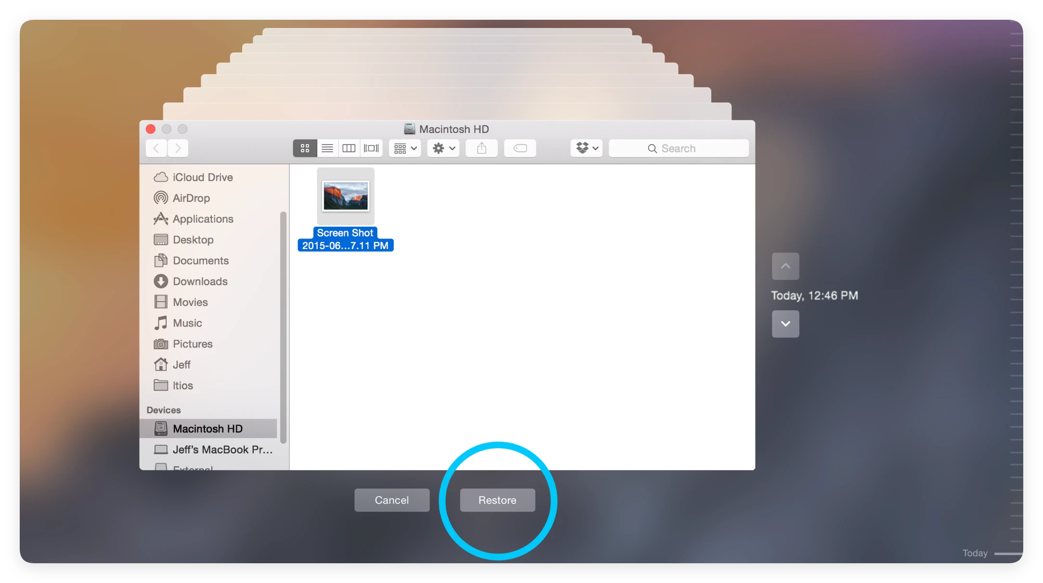Click the Macintosh HD title bar icon
Viewport: 1043px width, 583px height.
pyautogui.click(x=410, y=129)
